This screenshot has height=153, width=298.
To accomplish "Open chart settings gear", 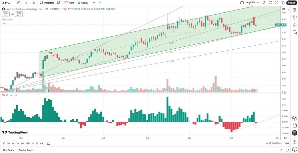I will pyautogui.click(x=271, y=3).
